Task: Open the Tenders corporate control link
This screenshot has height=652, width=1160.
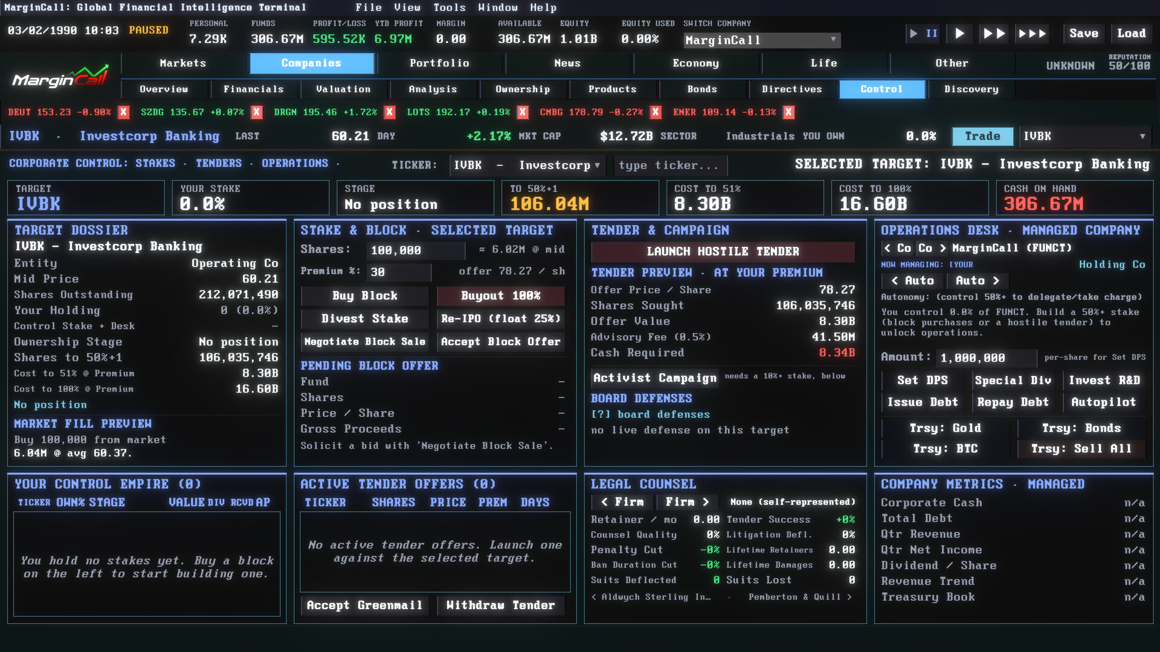Action: tap(219, 164)
